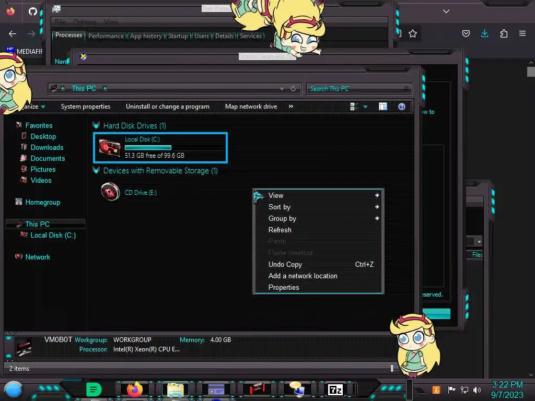This screenshot has width=535, height=401.
Task: Switch to App history tab in Task Manager
Action: coord(146,36)
